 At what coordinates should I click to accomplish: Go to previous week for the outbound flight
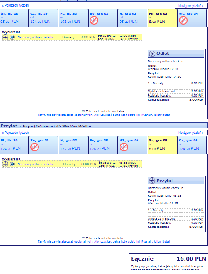coord(16,6)
